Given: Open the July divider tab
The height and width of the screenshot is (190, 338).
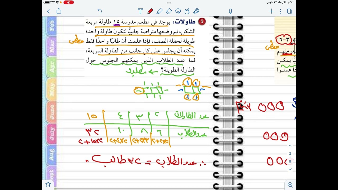Looking at the screenshot, I should (x=51, y=134).
